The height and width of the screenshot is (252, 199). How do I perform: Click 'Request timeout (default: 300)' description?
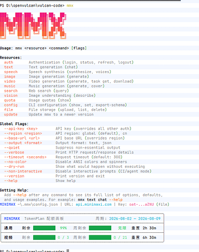pos(89,157)
